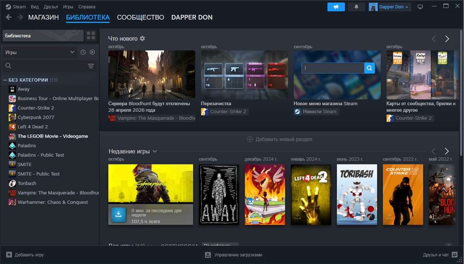464x264 pixels.
Task: Click the Steam logo menu
Action: point(15,7)
